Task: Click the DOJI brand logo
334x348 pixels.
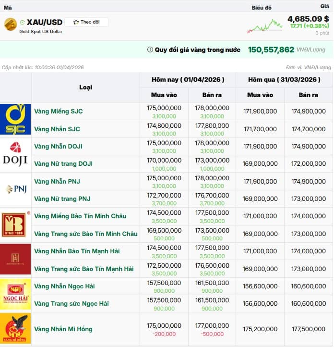Action: click(x=15, y=154)
